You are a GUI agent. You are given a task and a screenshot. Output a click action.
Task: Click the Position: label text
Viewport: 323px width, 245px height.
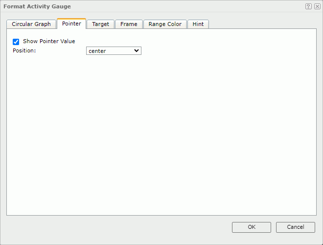pyautogui.click(x=24, y=50)
